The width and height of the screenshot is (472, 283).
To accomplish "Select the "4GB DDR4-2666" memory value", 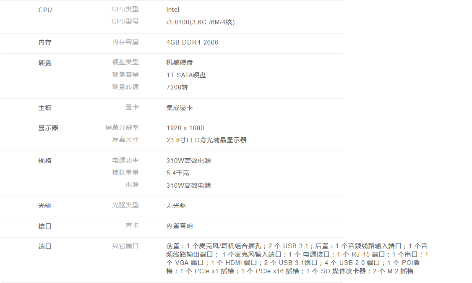I will (192, 42).
